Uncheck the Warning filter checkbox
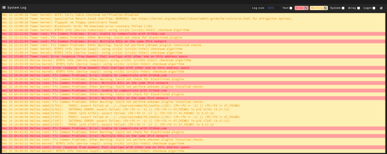The image size is (387, 154). pos(325,8)
